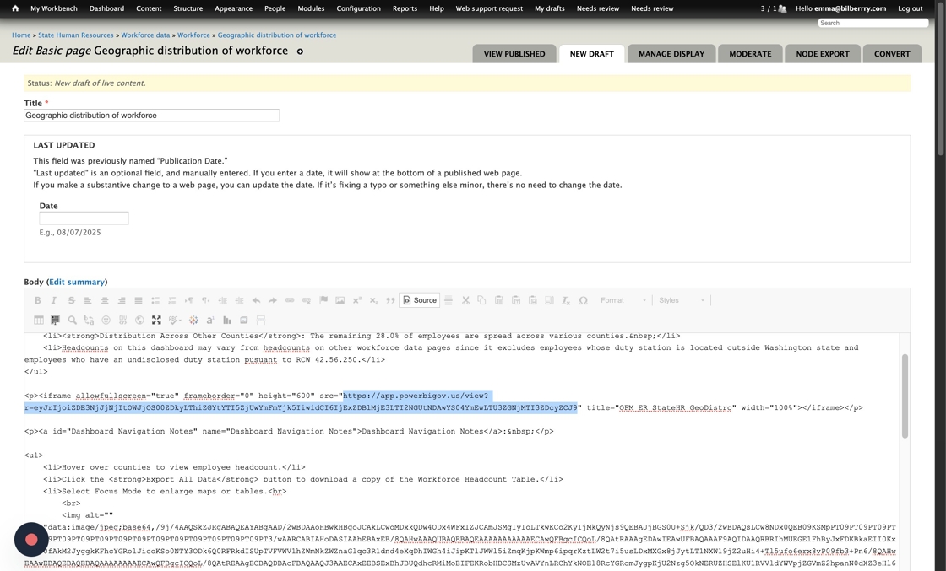946x571 pixels.
Task: Click the Bold formatting icon
Action: 37,300
